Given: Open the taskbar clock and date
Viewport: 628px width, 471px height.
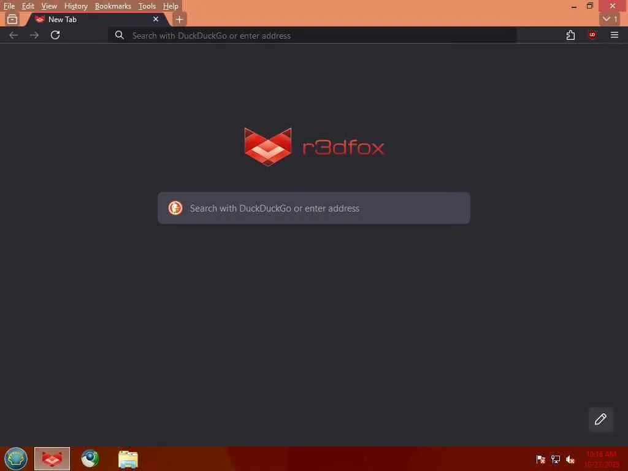Looking at the screenshot, I should click(x=601, y=459).
